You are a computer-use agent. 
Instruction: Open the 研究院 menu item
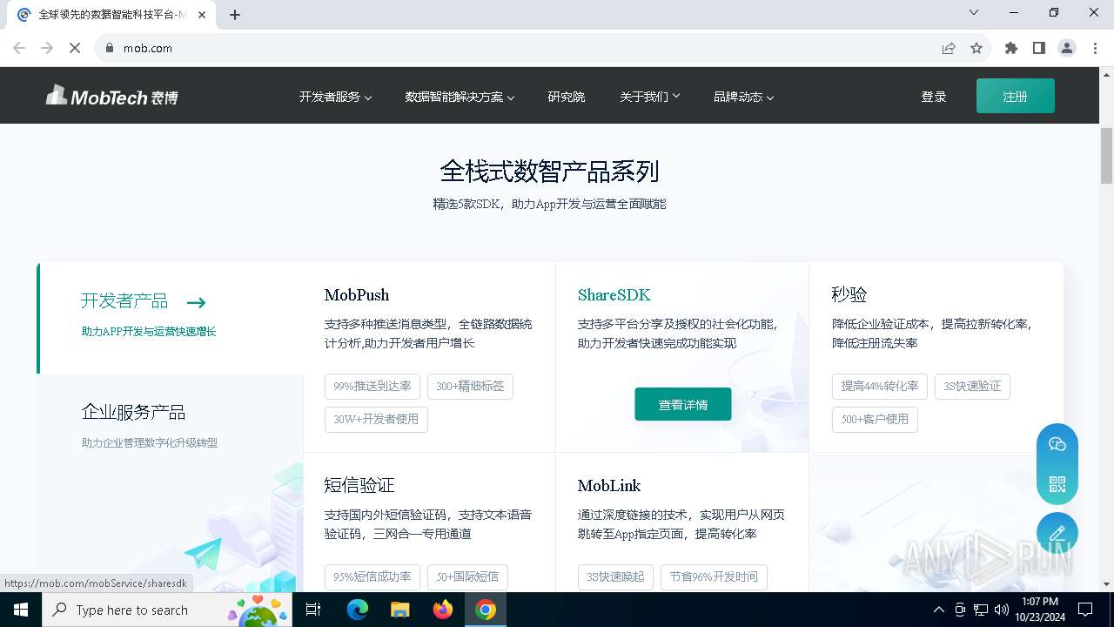[567, 97]
